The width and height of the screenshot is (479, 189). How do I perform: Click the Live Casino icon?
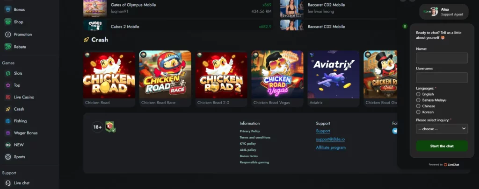click(x=8, y=97)
